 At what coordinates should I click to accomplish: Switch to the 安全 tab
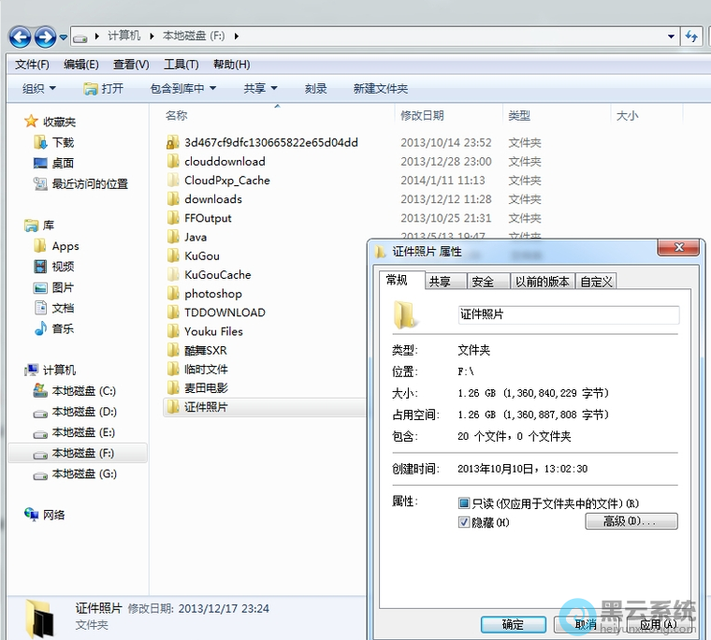point(483,282)
